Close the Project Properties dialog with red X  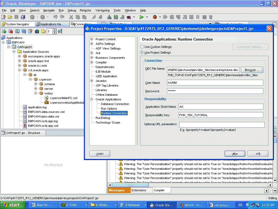pyautogui.click(x=269, y=28)
